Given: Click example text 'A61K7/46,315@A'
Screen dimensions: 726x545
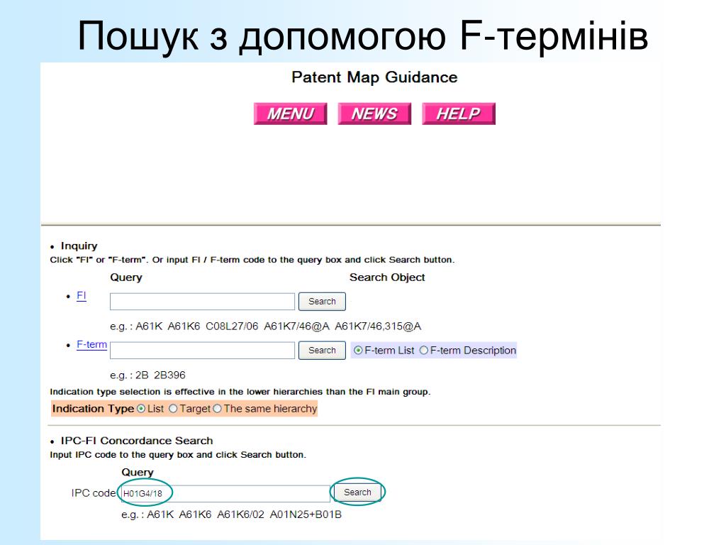Looking at the screenshot, I should 378,326.
